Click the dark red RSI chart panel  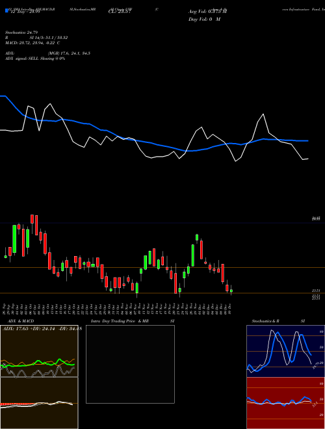click(285, 403)
